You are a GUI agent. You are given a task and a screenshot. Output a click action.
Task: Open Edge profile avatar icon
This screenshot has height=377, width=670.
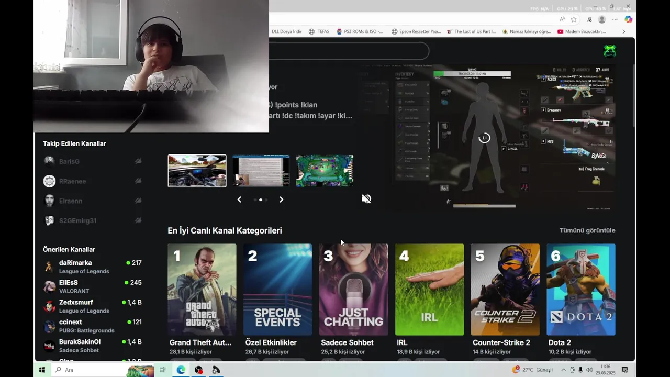[x=602, y=19]
